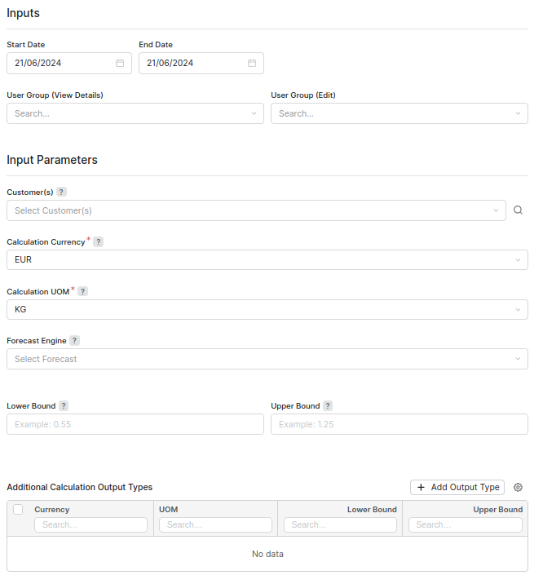The image size is (543, 584).
Task: Show help tooltip for Upper Bound
Action: click(x=328, y=406)
